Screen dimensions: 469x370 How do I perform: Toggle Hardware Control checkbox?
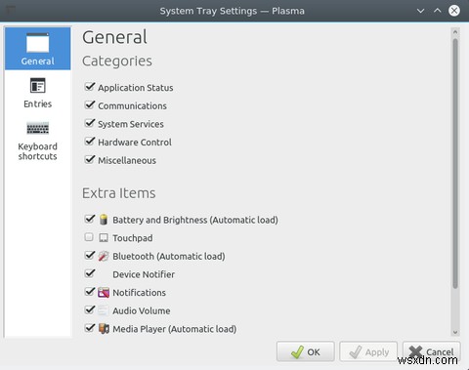pyautogui.click(x=89, y=142)
